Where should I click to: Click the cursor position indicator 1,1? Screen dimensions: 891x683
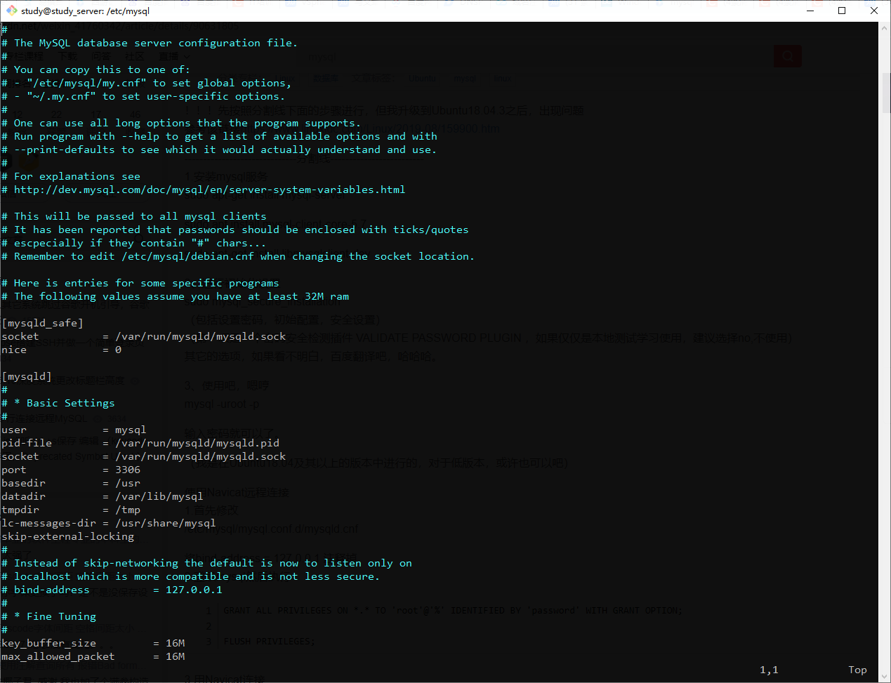pos(769,670)
